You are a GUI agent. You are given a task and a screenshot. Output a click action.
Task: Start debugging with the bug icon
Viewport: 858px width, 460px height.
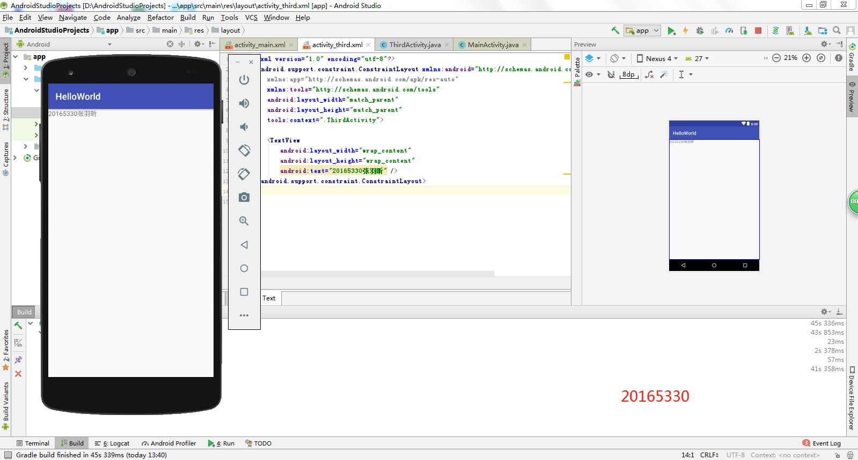click(700, 31)
